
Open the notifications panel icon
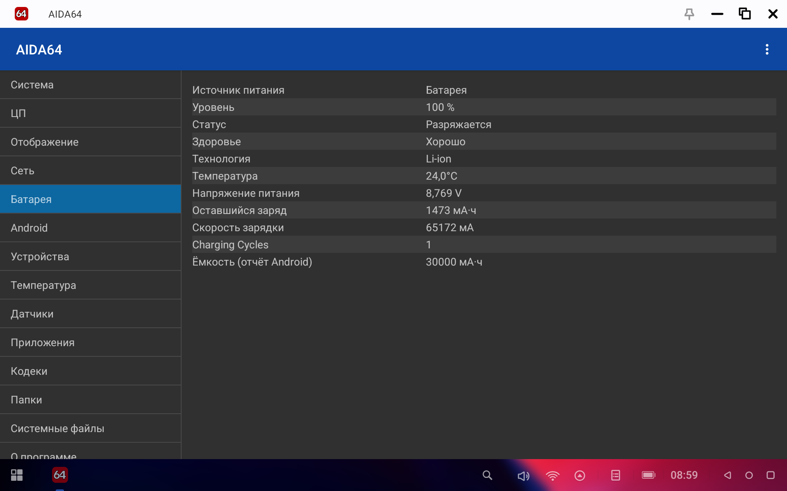tap(615, 475)
